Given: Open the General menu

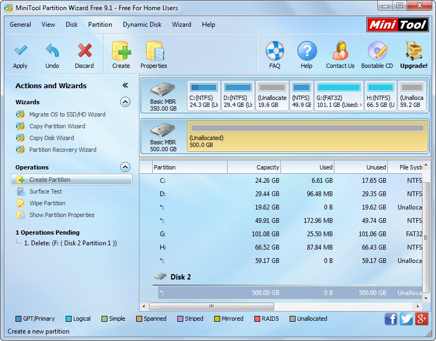Looking at the screenshot, I should click(20, 25).
